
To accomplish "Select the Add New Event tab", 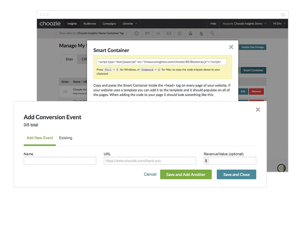I will (x=40, y=138).
